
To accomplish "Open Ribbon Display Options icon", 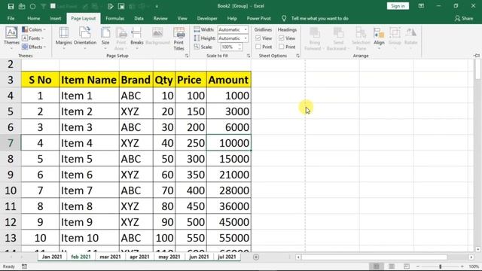I will click(x=421, y=6).
